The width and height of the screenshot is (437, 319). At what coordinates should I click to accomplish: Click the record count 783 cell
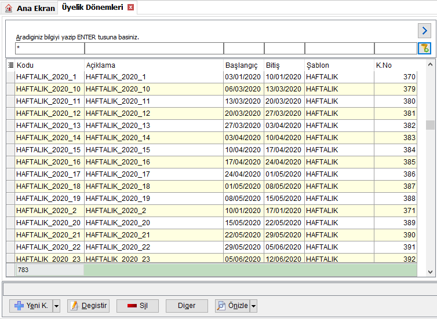[x=50, y=270]
